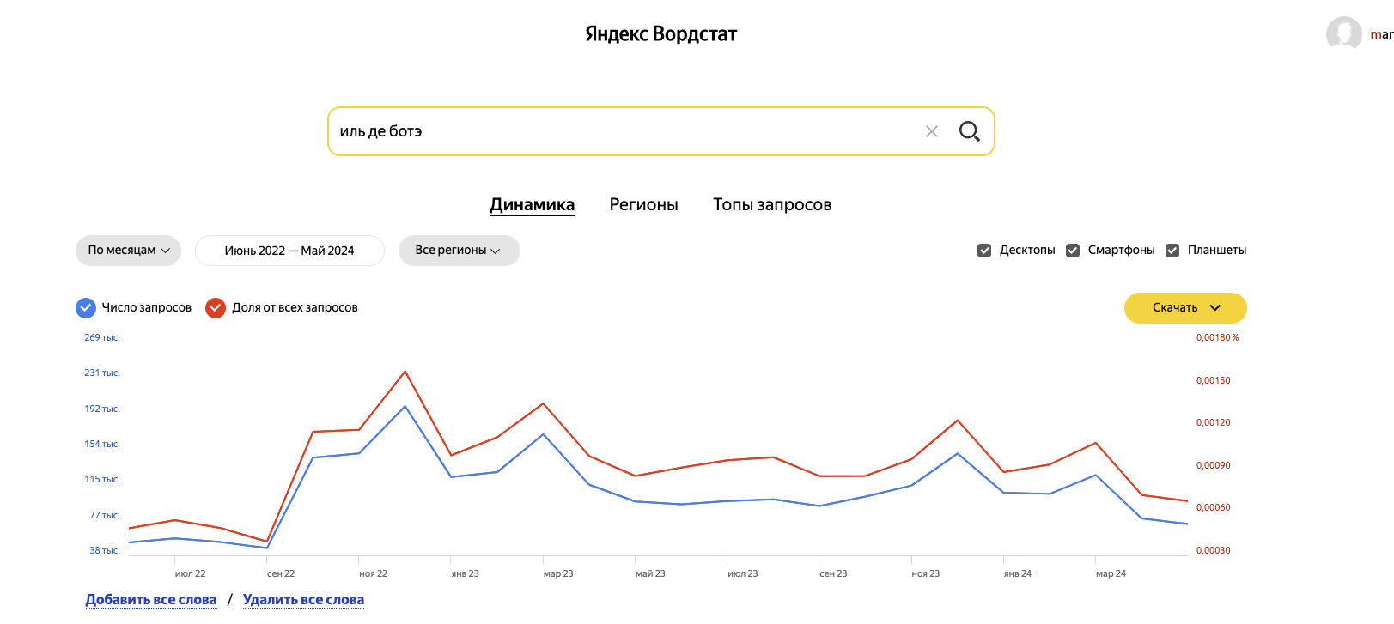Uncheck the Смартфоны checkbox
Viewport: 1394px width, 624px height.
click(x=1073, y=251)
